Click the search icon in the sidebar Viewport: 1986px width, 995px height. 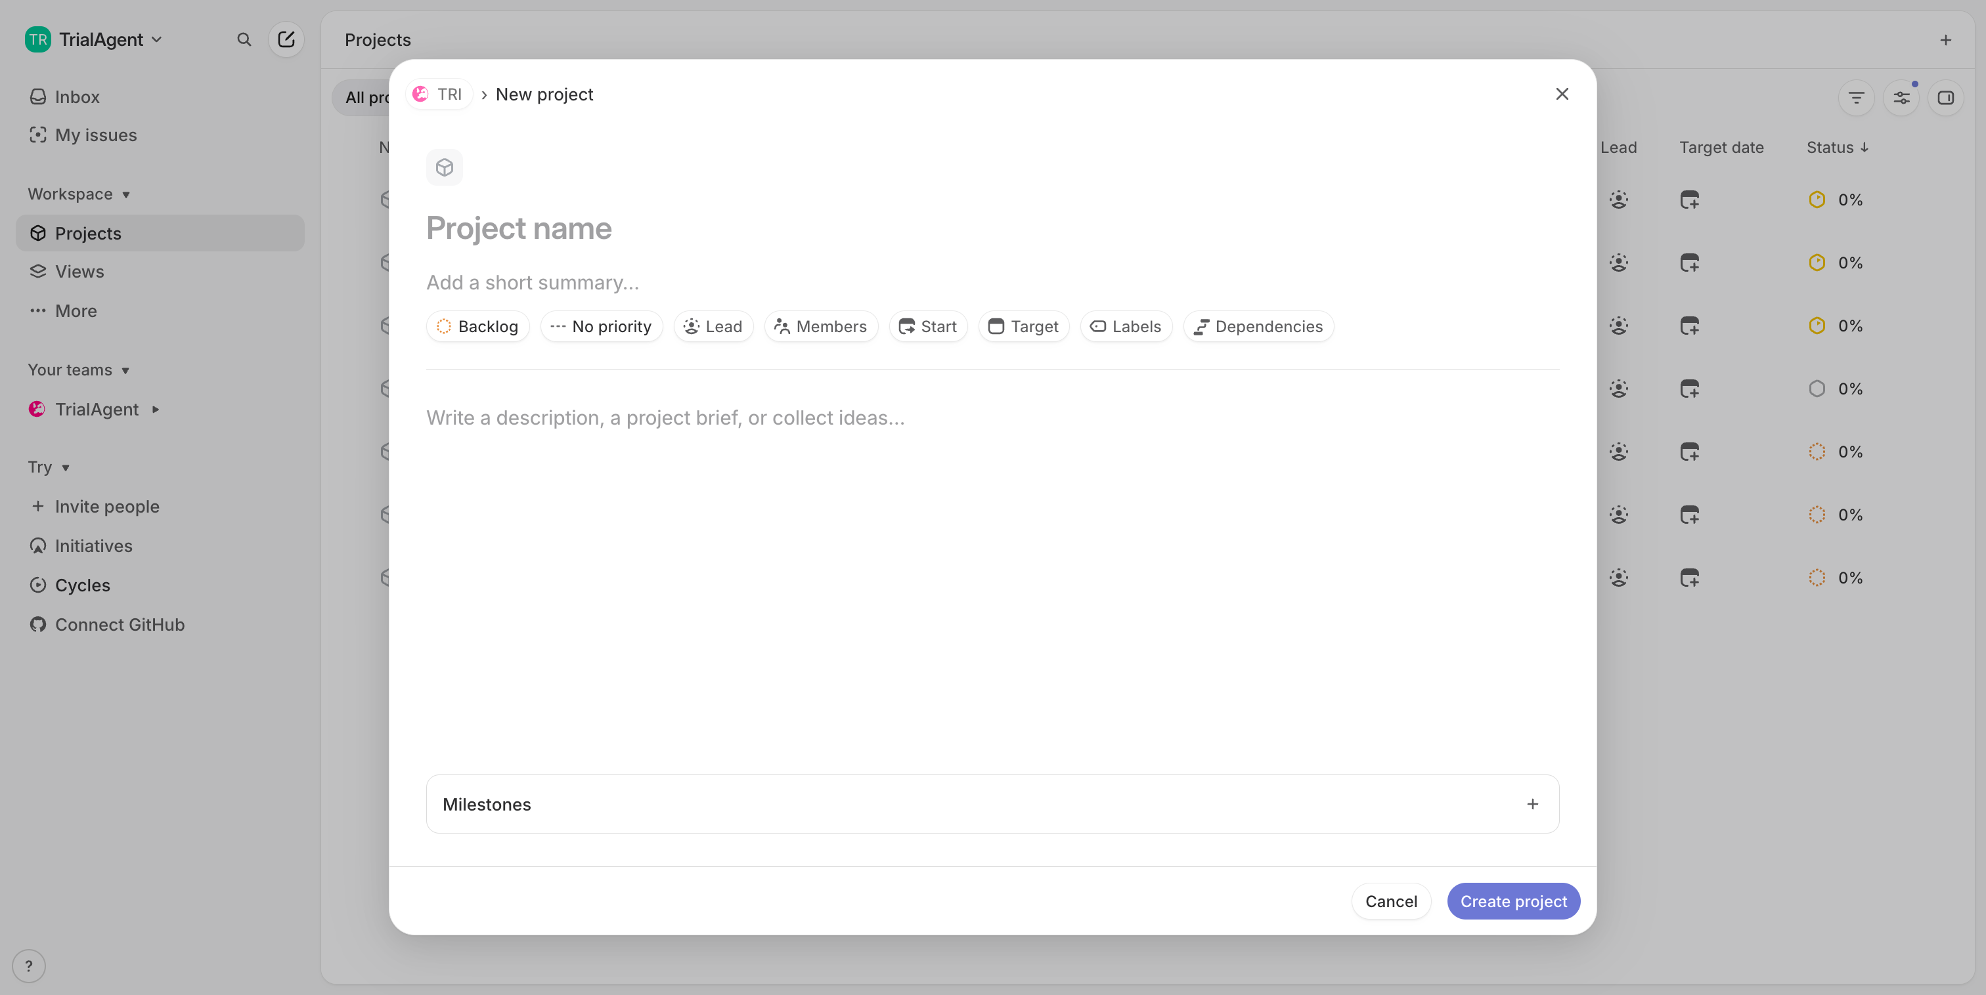coord(244,39)
